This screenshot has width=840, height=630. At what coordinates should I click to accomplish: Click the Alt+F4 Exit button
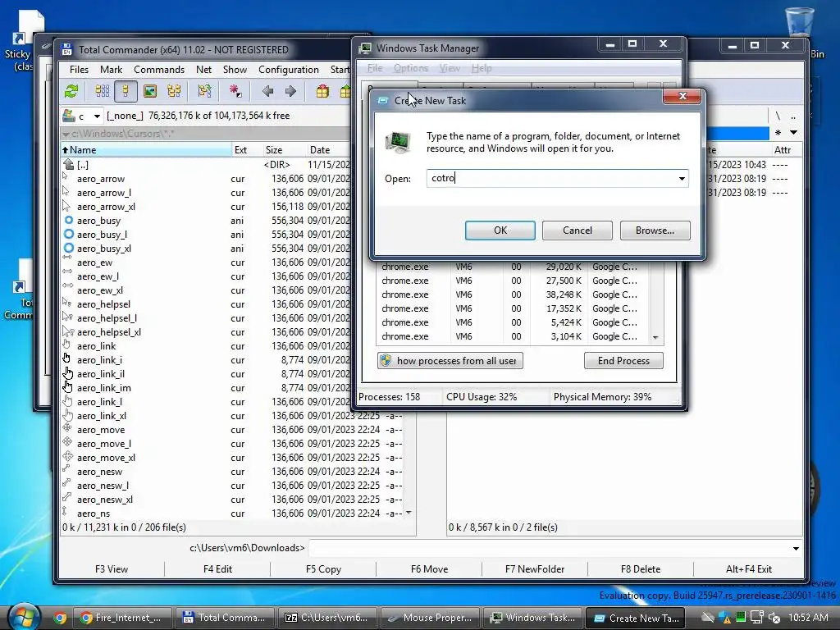748,569
